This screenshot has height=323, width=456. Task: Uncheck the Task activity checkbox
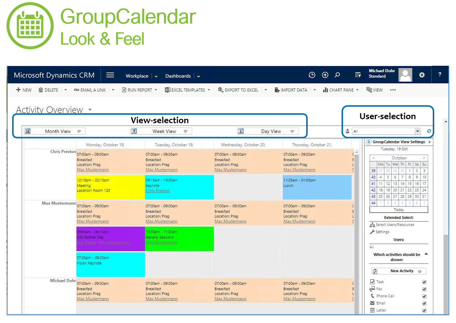pyautogui.click(x=424, y=282)
